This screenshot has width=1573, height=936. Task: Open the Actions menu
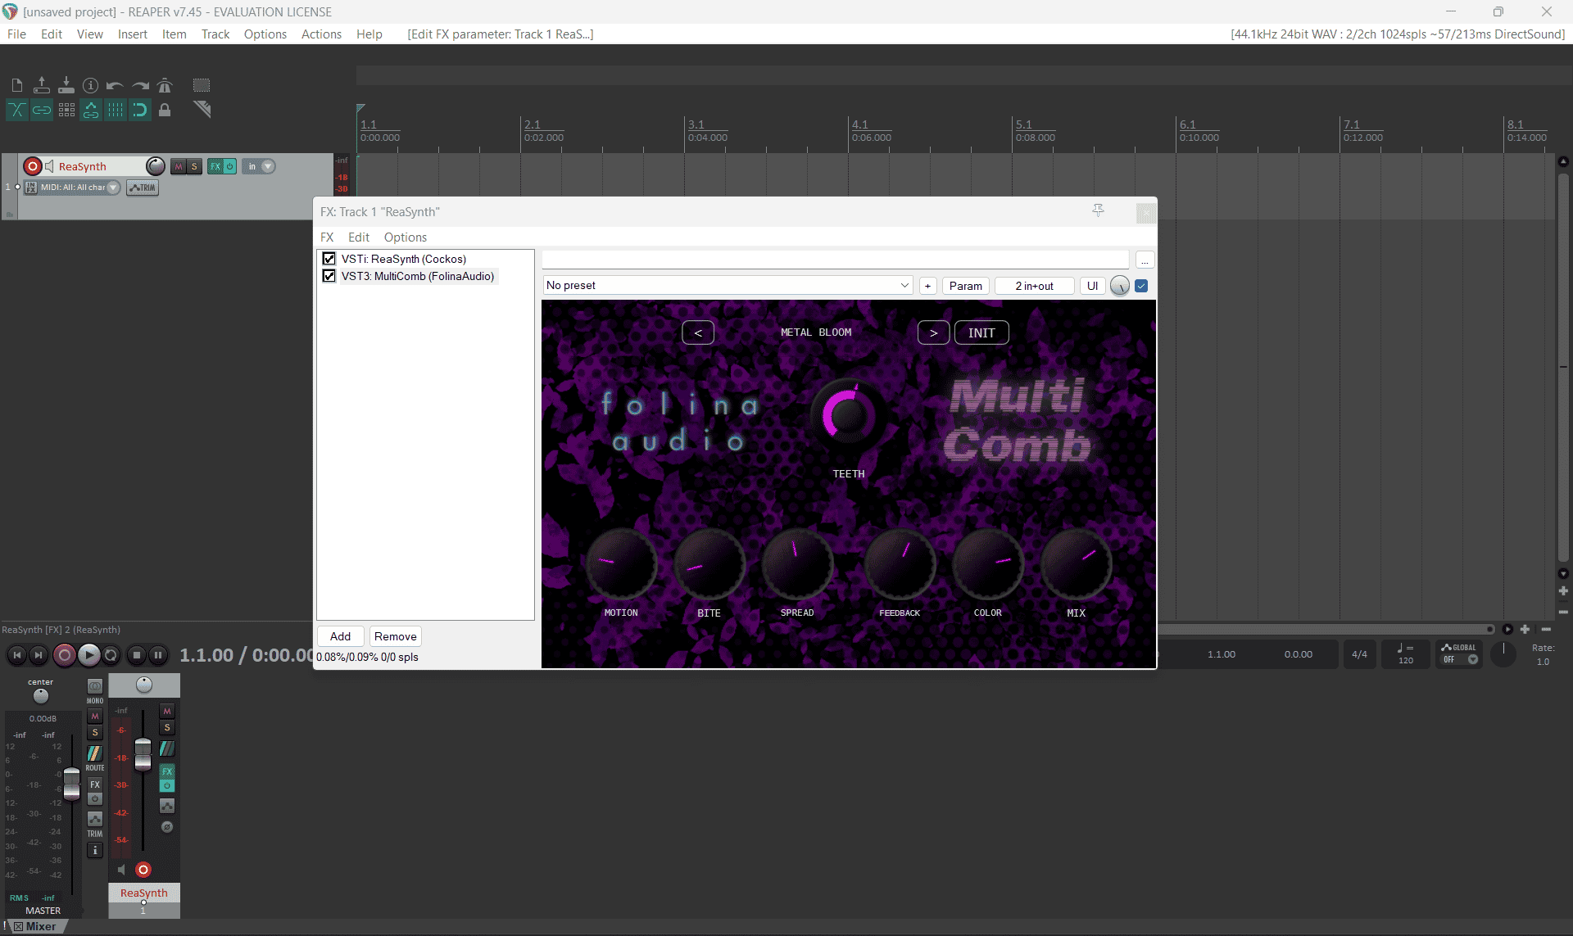coord(321,34)
